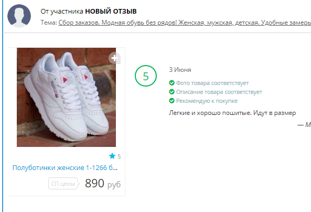Click the От участника sender label
Screen dimensions: 311x212
62,12
